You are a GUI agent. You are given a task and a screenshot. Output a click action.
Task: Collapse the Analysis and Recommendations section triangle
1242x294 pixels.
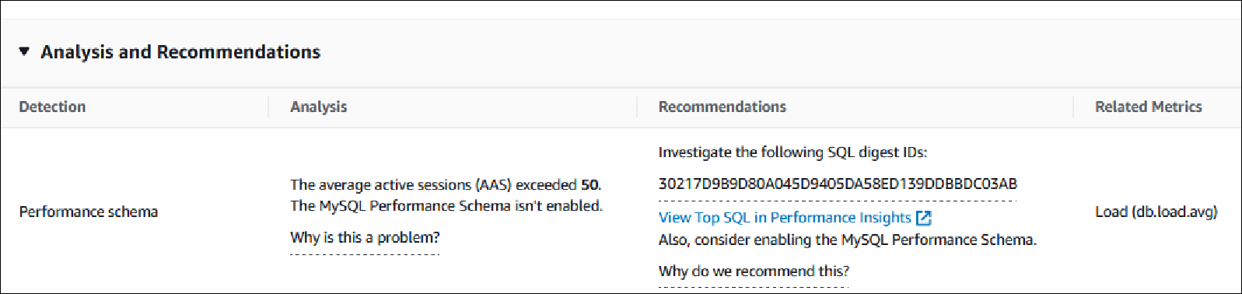tap(24, 52)
